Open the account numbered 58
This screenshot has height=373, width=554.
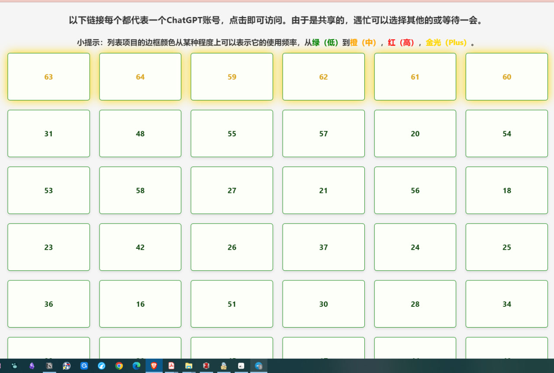pos(140,190)
